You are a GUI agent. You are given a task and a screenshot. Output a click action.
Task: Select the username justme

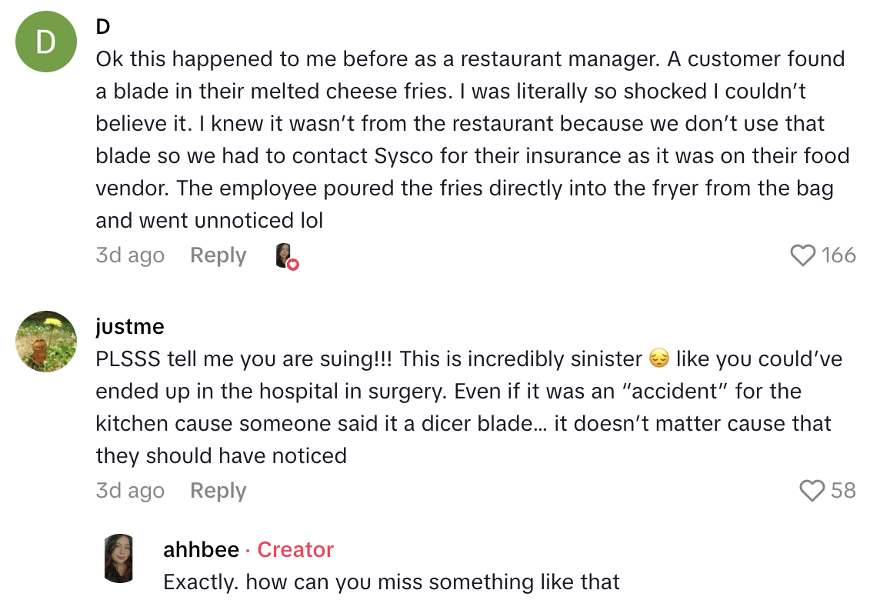[x=129, y=326]
